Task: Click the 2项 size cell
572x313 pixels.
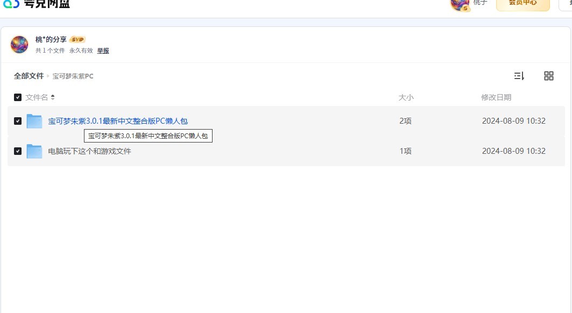Action: [x=405, y=121]
